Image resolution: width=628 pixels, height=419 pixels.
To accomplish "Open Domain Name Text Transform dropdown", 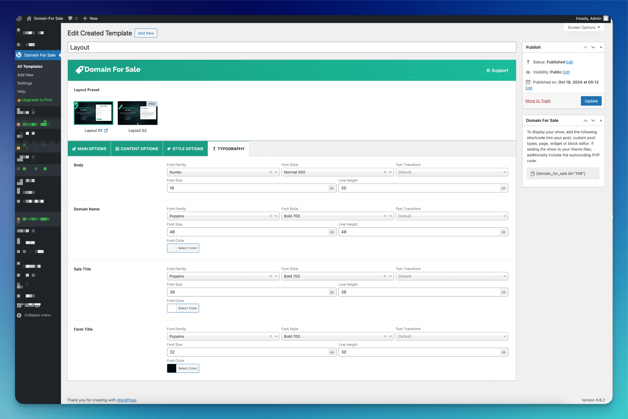I will click(x=452, y=216).
